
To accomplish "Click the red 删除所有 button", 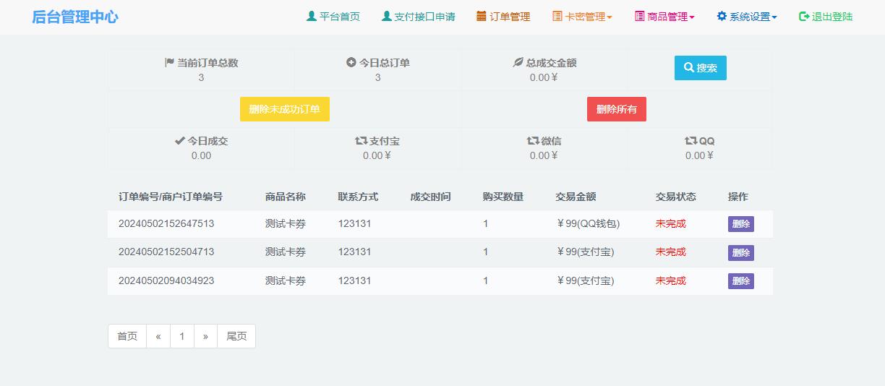I will pos(616,109).
